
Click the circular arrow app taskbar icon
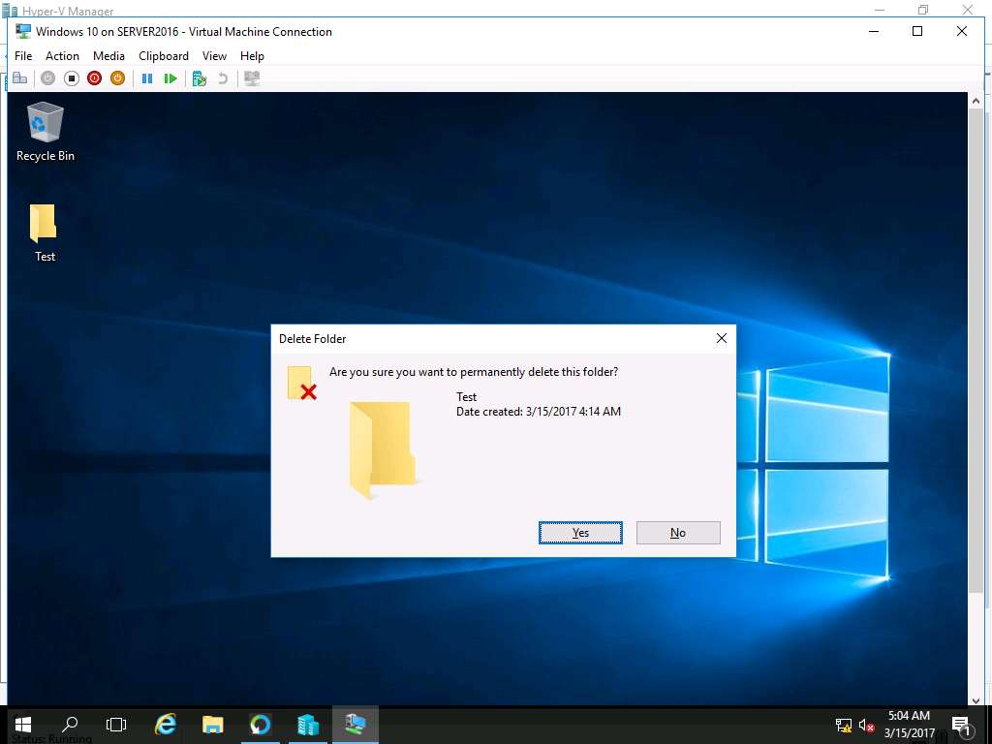[x=260, y=725]
